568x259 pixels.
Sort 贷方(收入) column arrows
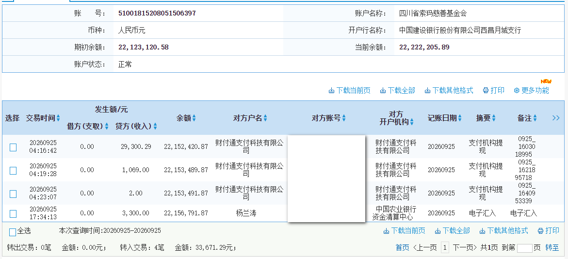[155, 127]
